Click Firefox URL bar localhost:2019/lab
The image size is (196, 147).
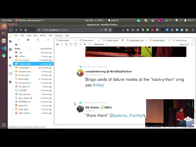click(x=74, y=30)
